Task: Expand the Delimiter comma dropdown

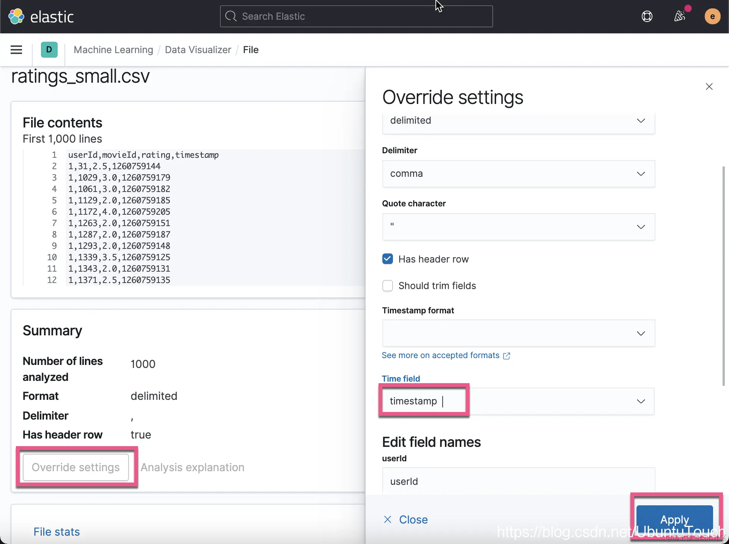Action: pyautogui.click(x=518, y=174)
